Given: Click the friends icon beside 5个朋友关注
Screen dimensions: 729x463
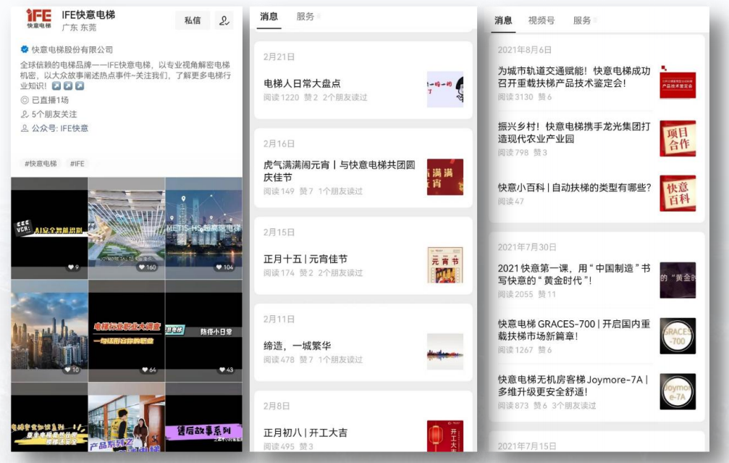Looking at the screenshot, I should pyautogui.click(x=25, y=114).
